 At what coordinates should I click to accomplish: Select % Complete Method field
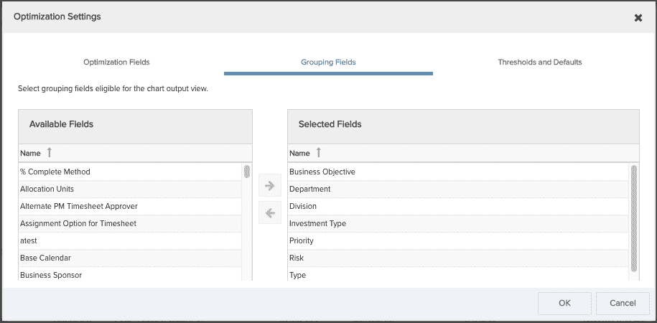[x=130, y=172]
